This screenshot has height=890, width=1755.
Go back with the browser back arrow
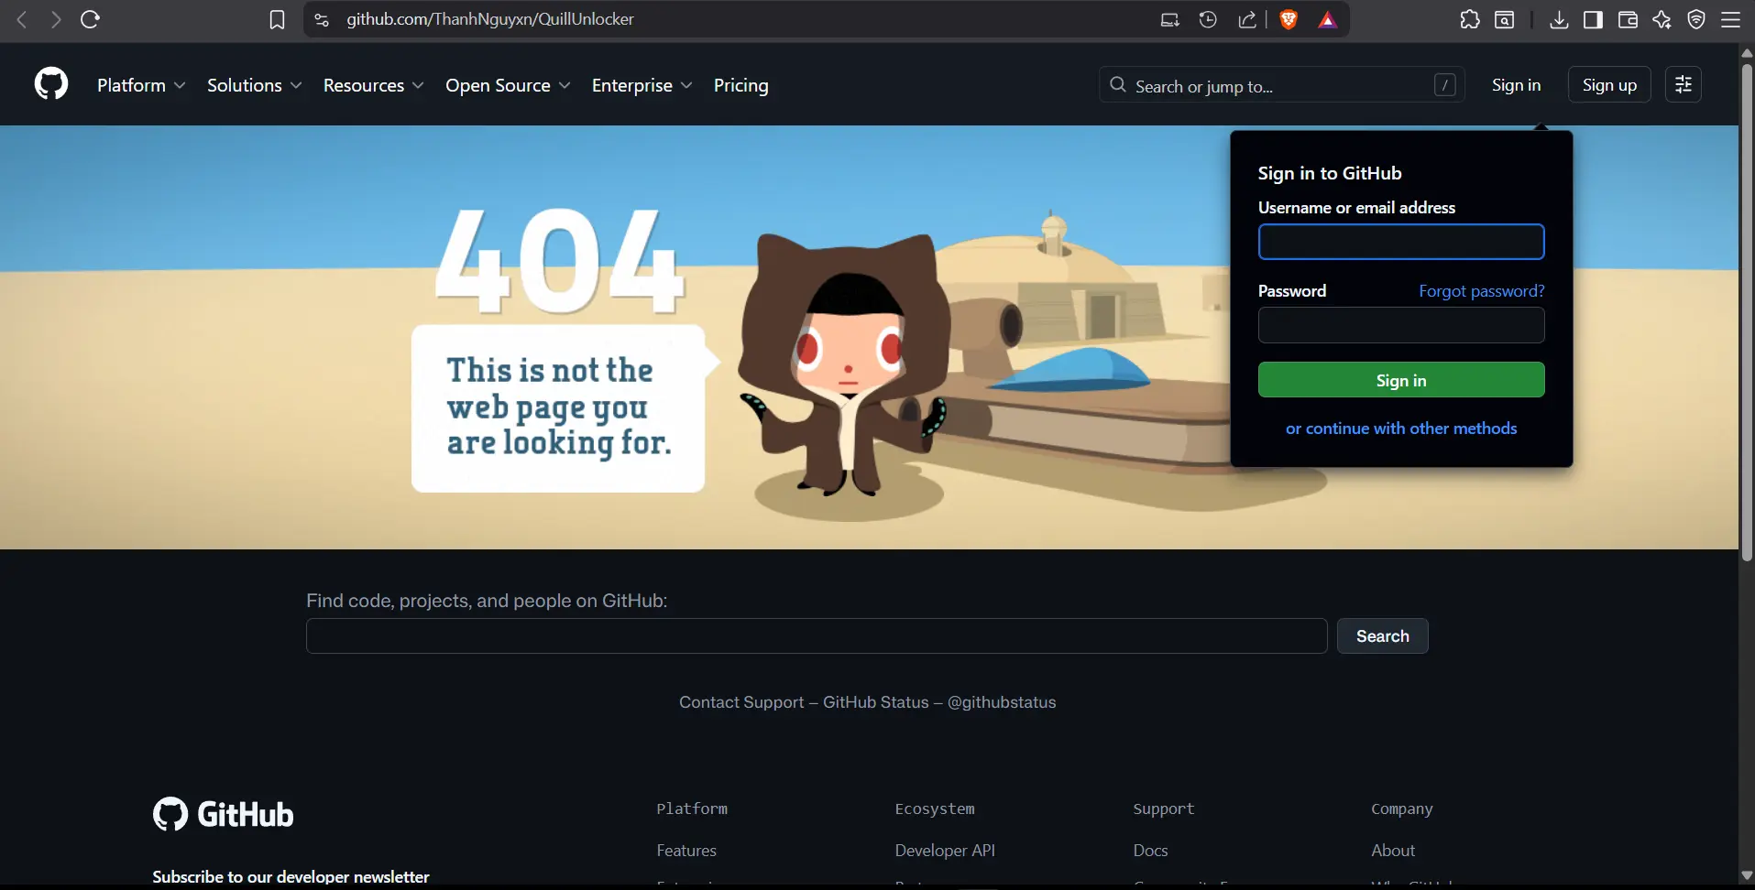coord(22,19)
